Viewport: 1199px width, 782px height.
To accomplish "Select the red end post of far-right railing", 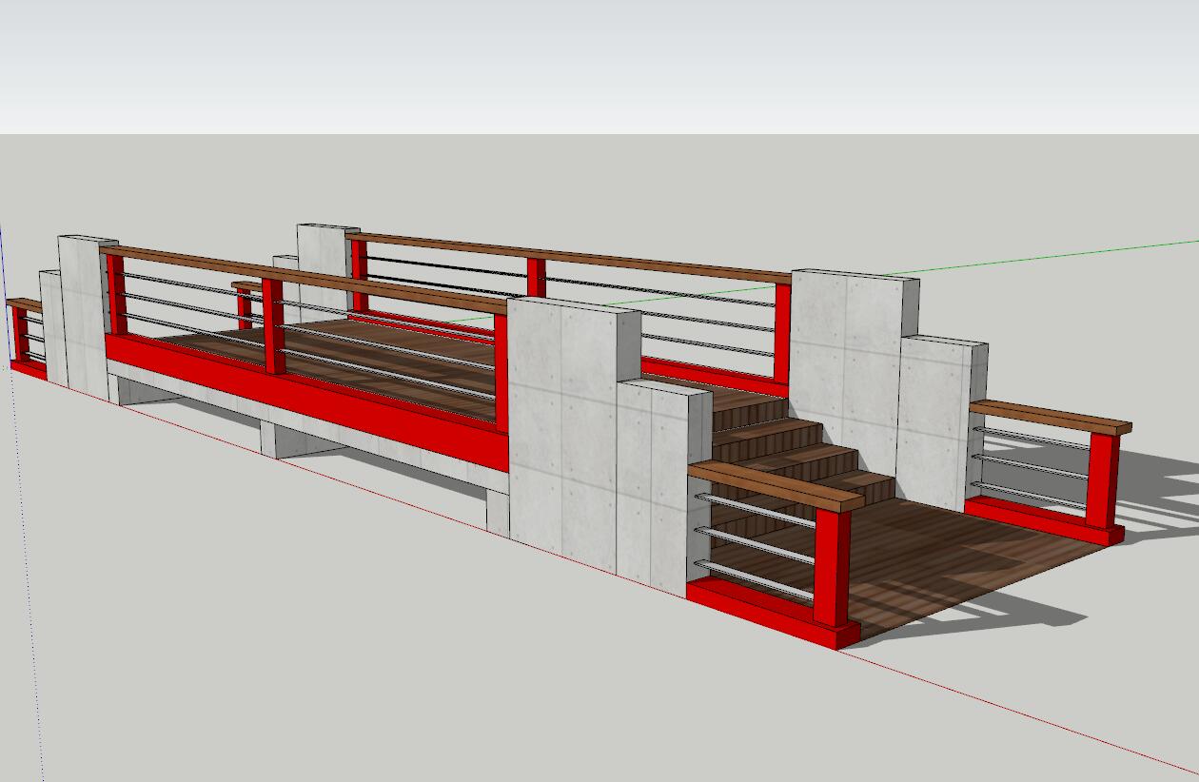I will click(1103, 480).
